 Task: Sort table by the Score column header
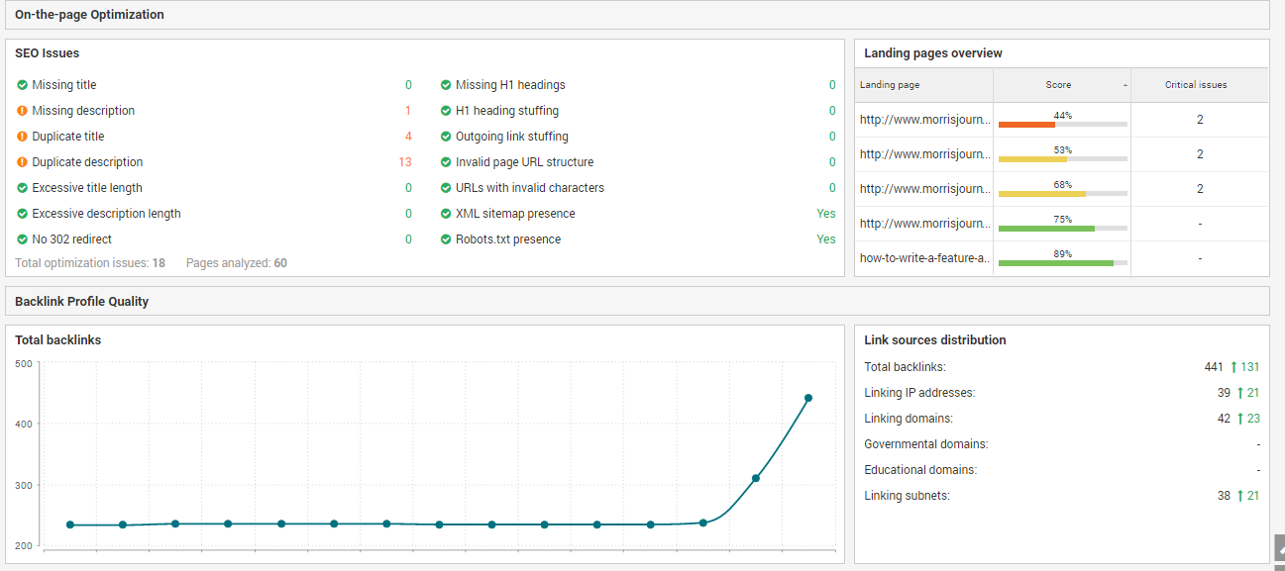pos(1059,85)
